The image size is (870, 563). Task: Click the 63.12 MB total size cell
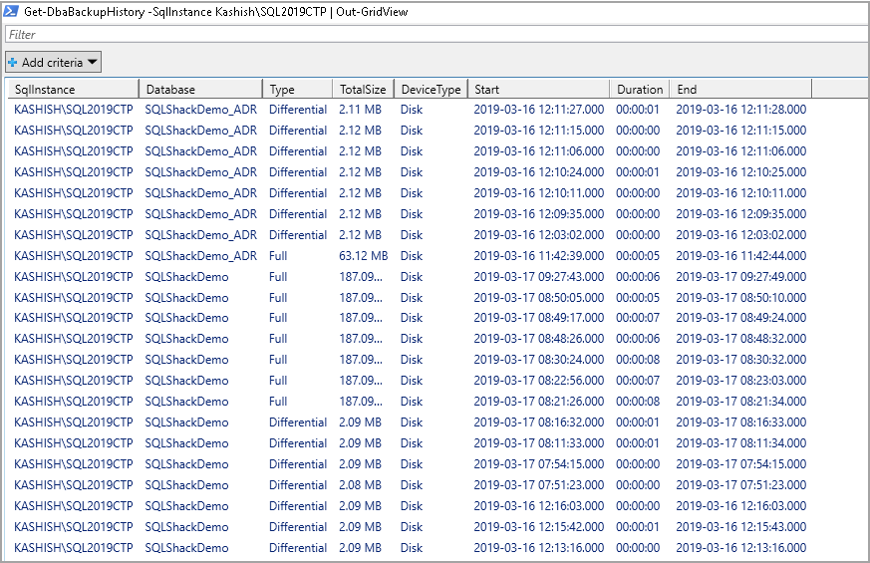[x=364, y=256]
